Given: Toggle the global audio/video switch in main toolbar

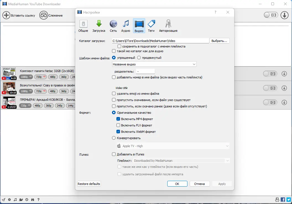Looking at the screenshot, I should pyautogui.click(x=271, y=15).
